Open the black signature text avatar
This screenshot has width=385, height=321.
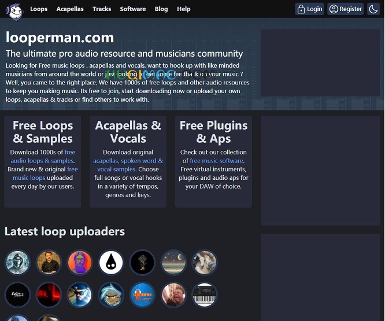tap(17, 294)
